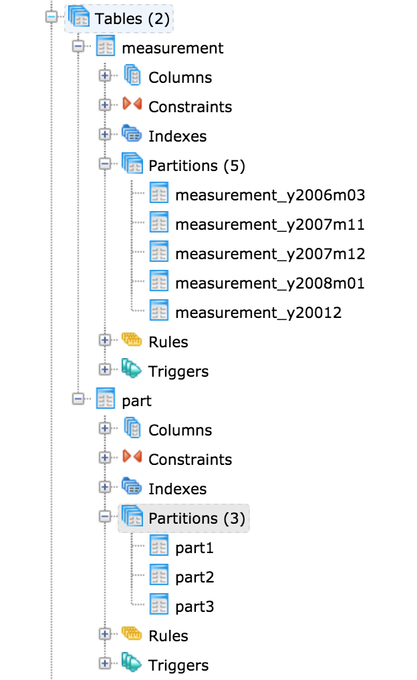The image size is (417, 680).
Task: Click the Tables (2) group icon
Action: pos(79,19)
